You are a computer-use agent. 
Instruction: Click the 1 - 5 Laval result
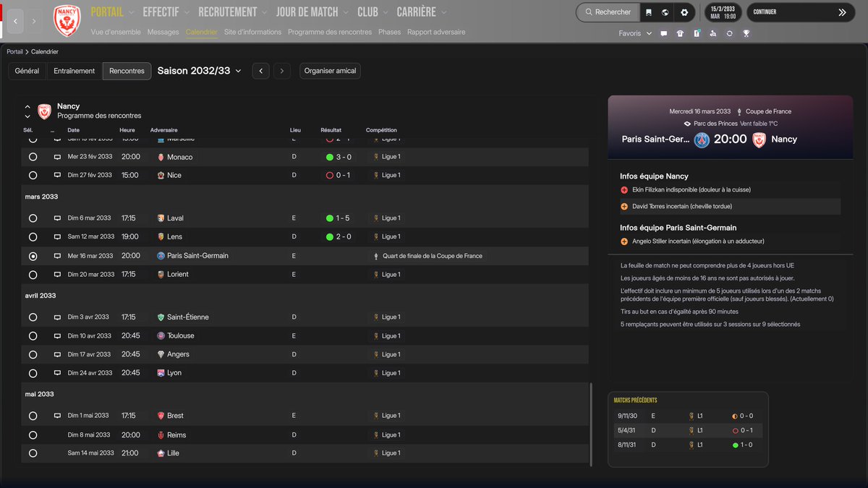click(339, 218)
